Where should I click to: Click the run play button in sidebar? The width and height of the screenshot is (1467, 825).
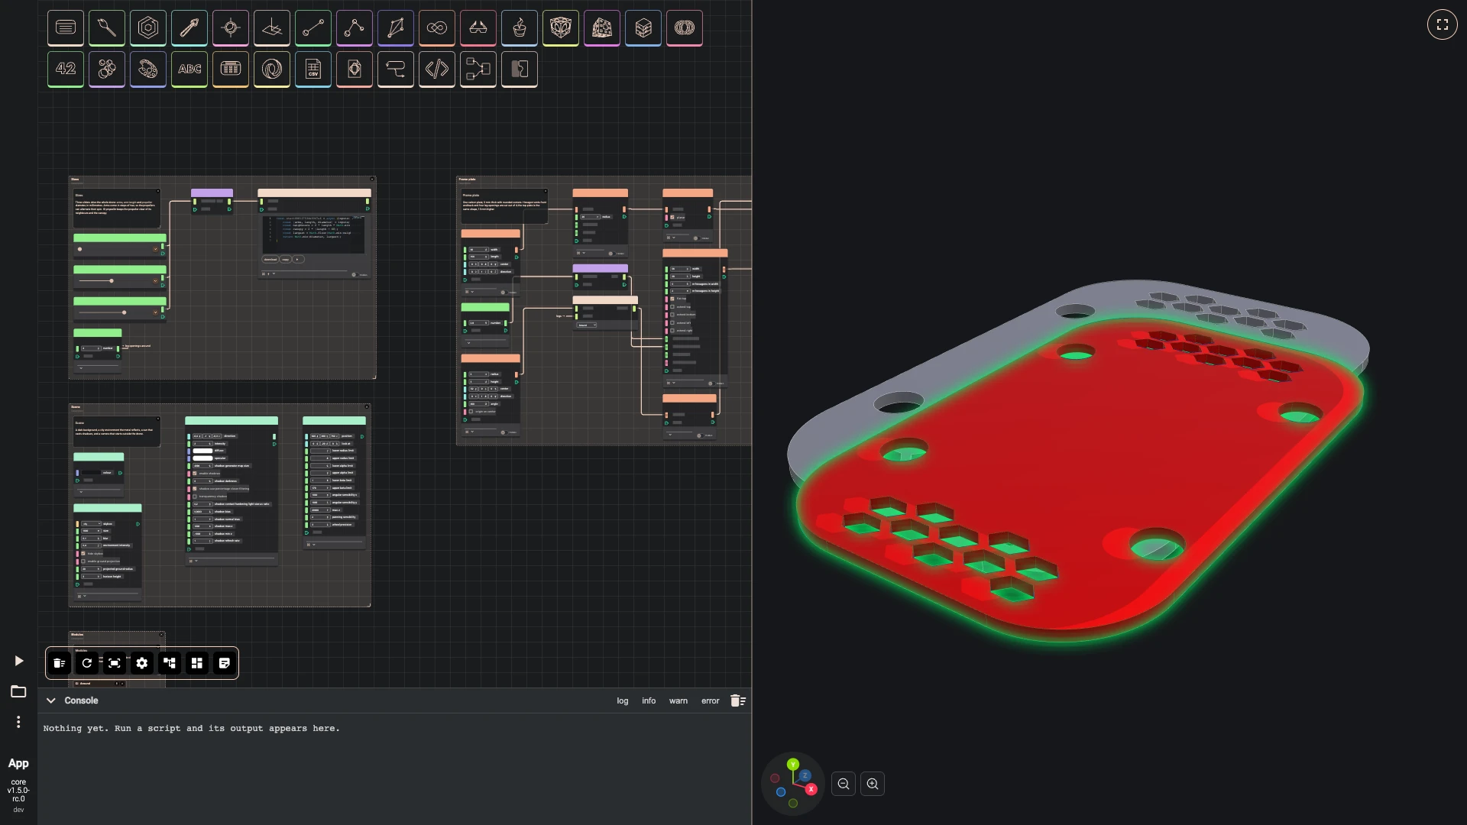tap(19, 661)
